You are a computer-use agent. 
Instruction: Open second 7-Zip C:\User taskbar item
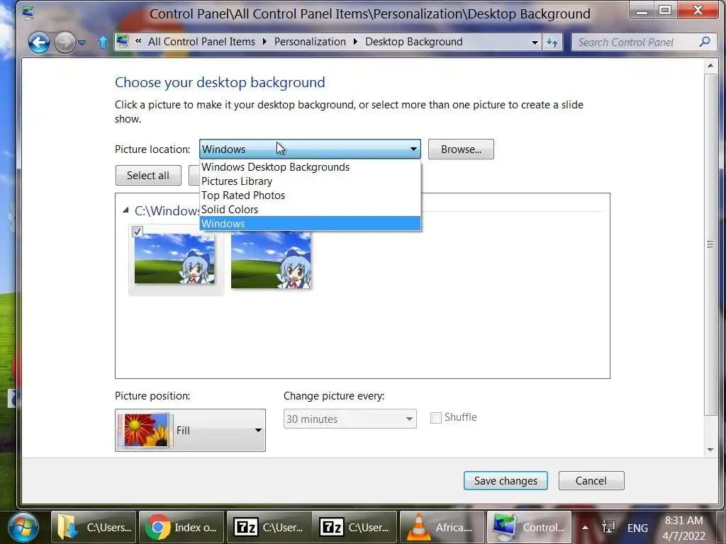click(354, 527)
